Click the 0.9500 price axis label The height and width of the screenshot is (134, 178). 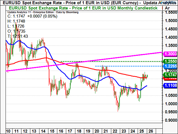click(169, 113)
